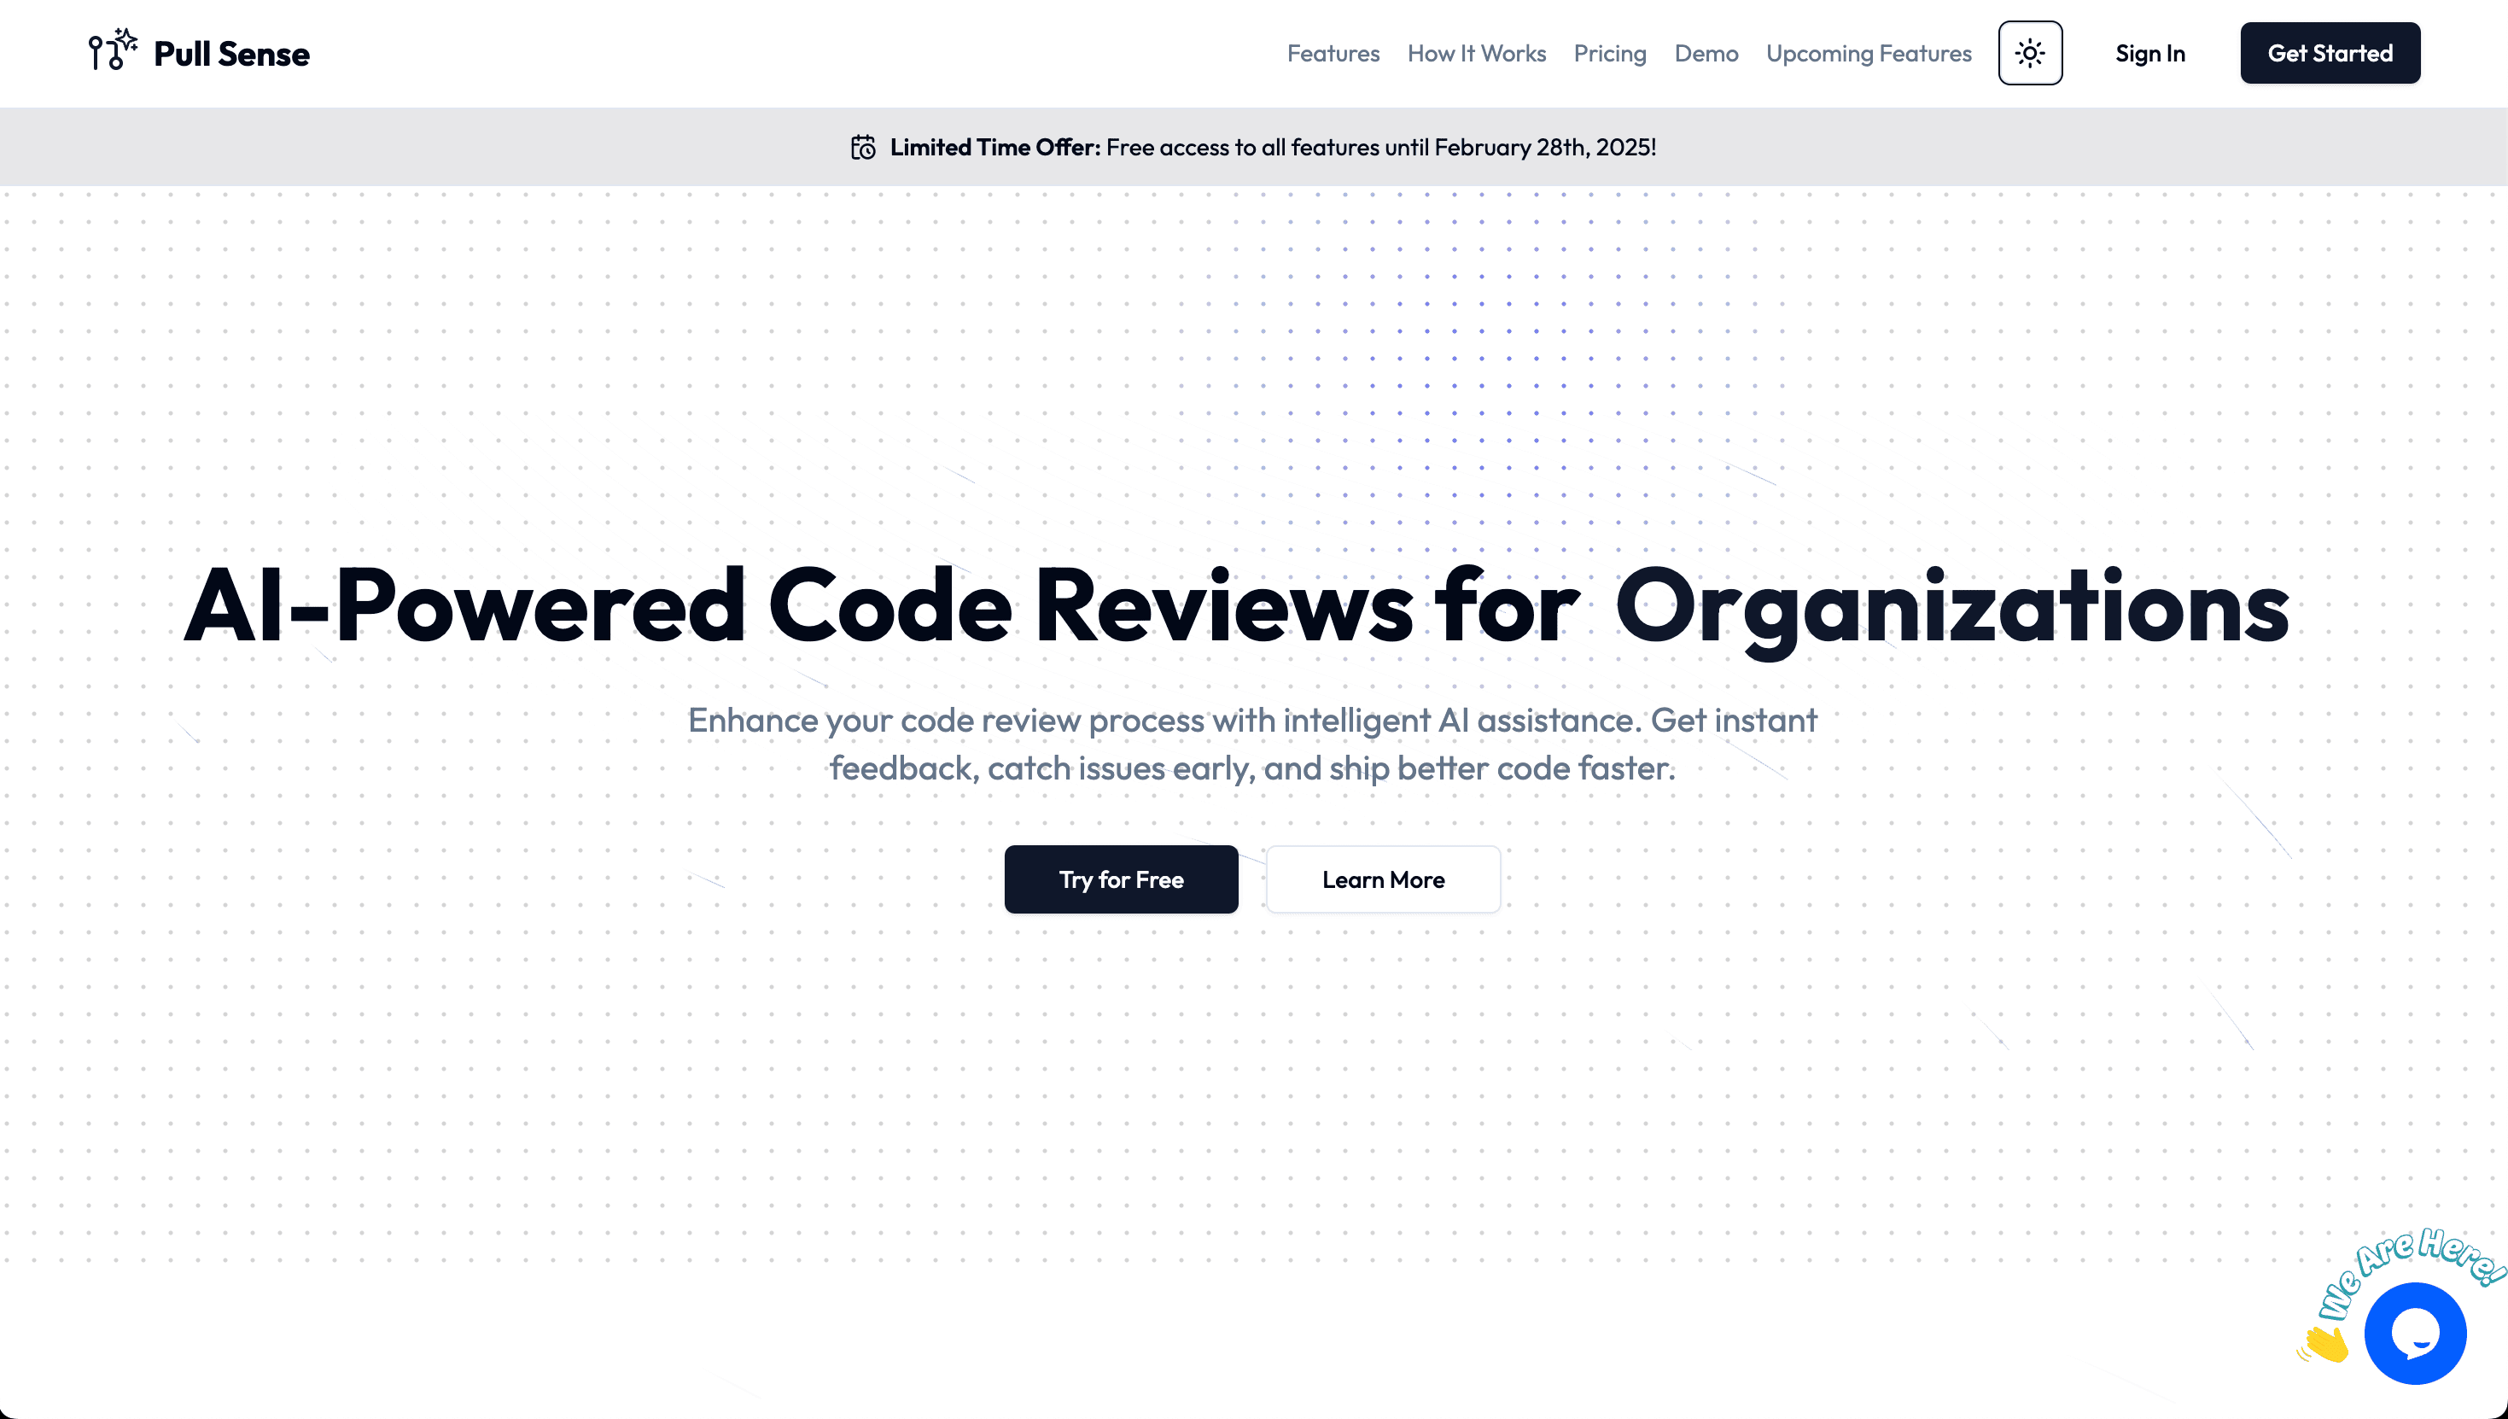Expand the How It Works menu section
This screenshot has height=1419, width=2508.
tap(1476, 52)
